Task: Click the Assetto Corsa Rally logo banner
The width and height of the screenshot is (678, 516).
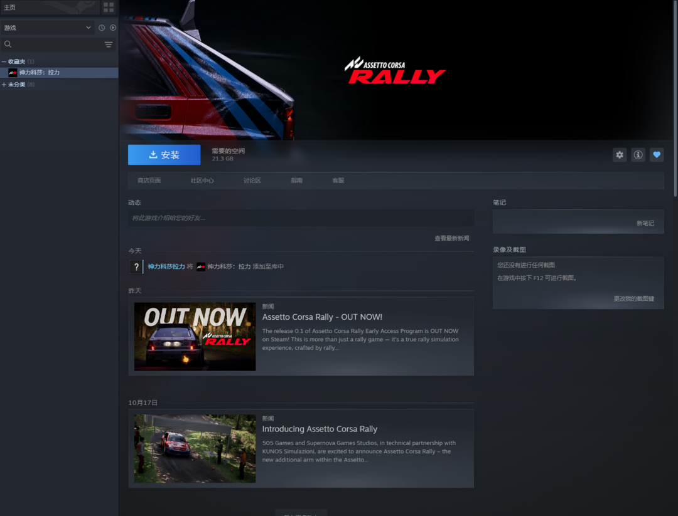Action: (x=395, y=70)
